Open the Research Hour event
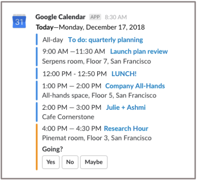The height and width of the screenshot is (180, 197). pos(126,128)
